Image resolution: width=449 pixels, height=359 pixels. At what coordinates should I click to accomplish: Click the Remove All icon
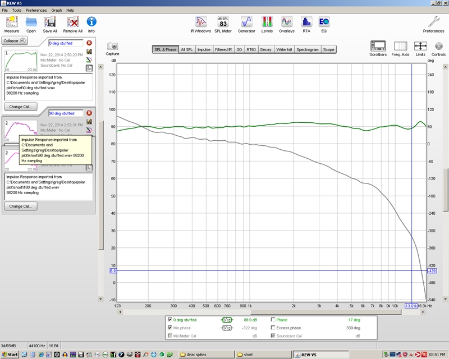[73, 25]
